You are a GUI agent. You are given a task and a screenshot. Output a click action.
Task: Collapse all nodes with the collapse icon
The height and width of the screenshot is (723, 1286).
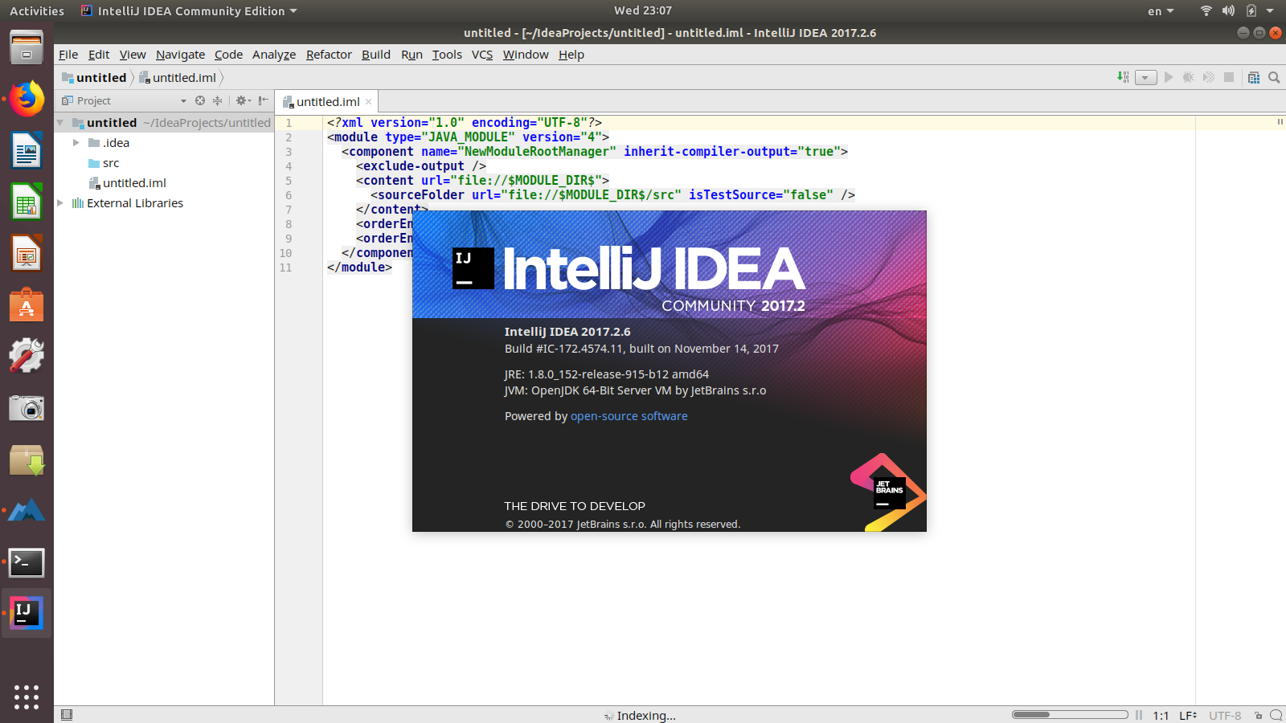217,100
